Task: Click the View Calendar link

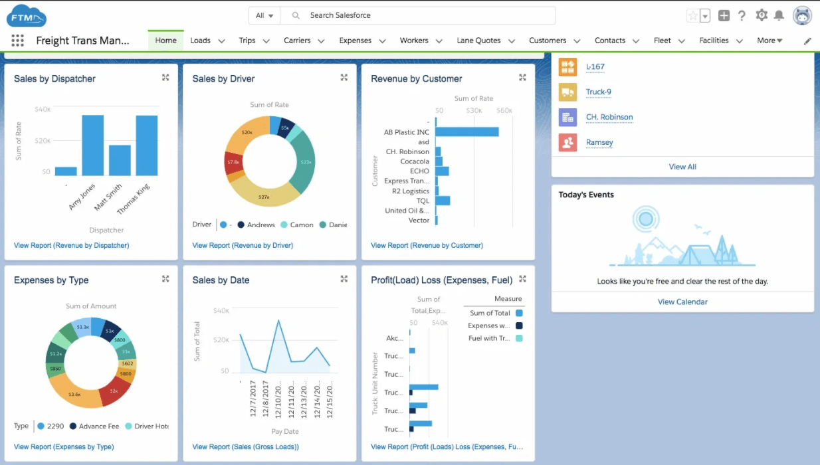Action: click(x=682, y=302)
